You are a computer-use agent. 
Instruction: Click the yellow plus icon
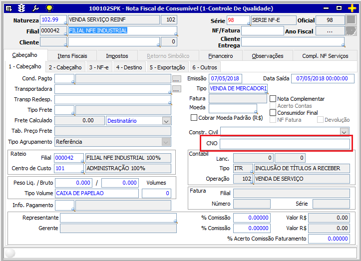point(352,8)
